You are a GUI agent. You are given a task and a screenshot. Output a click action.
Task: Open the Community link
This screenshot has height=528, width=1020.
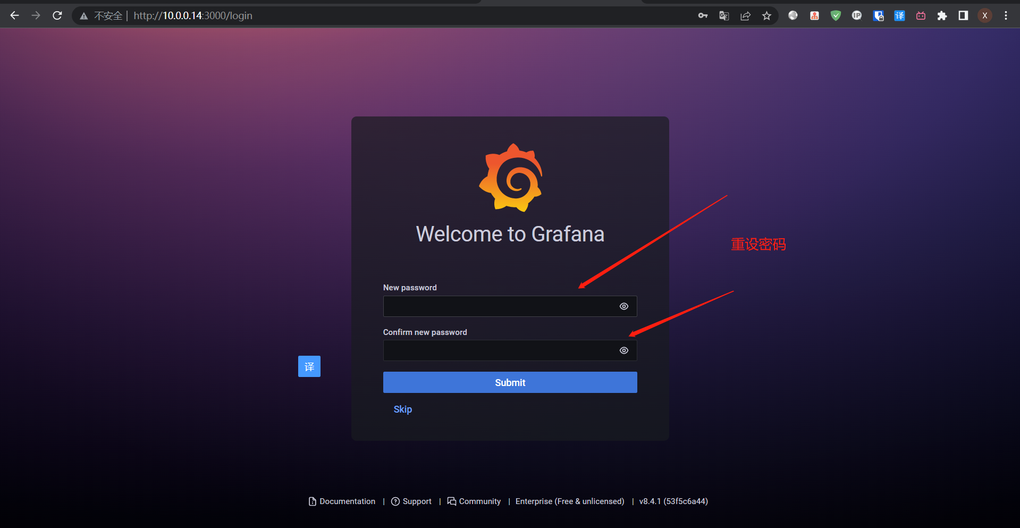[x=474, y=501]
